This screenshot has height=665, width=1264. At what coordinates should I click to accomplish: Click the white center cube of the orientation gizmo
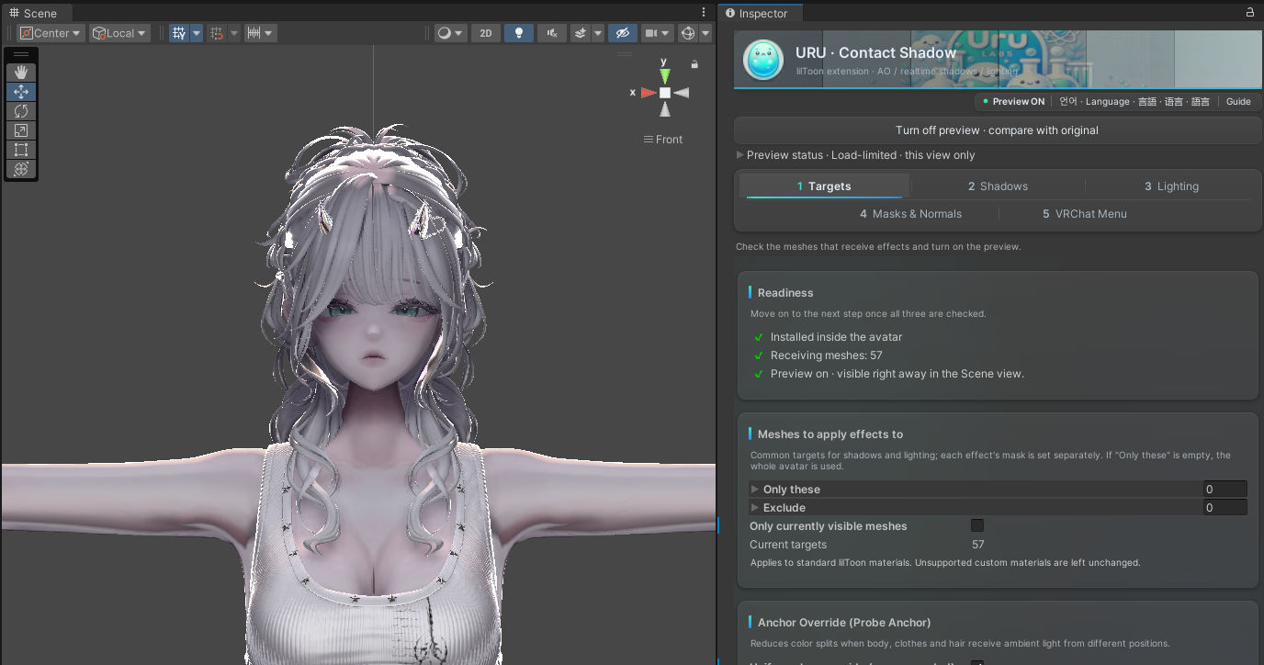point(664,93)
